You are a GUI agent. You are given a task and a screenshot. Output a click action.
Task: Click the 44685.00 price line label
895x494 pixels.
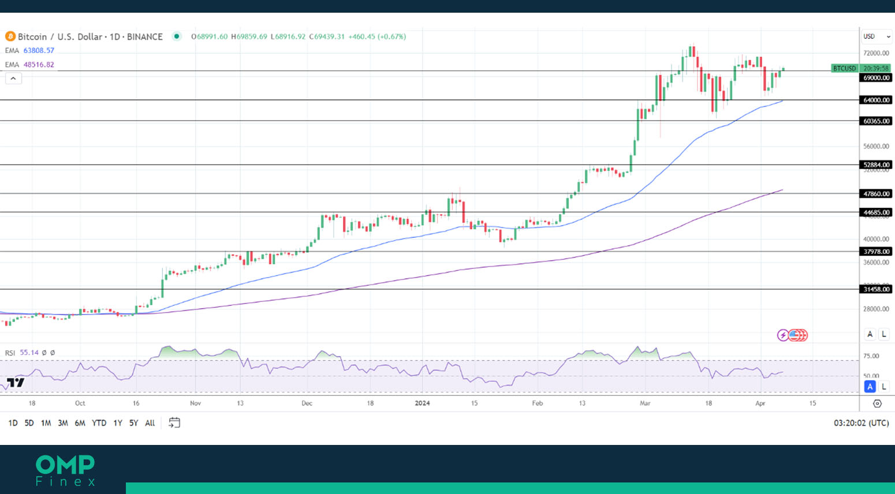point(876,212)
